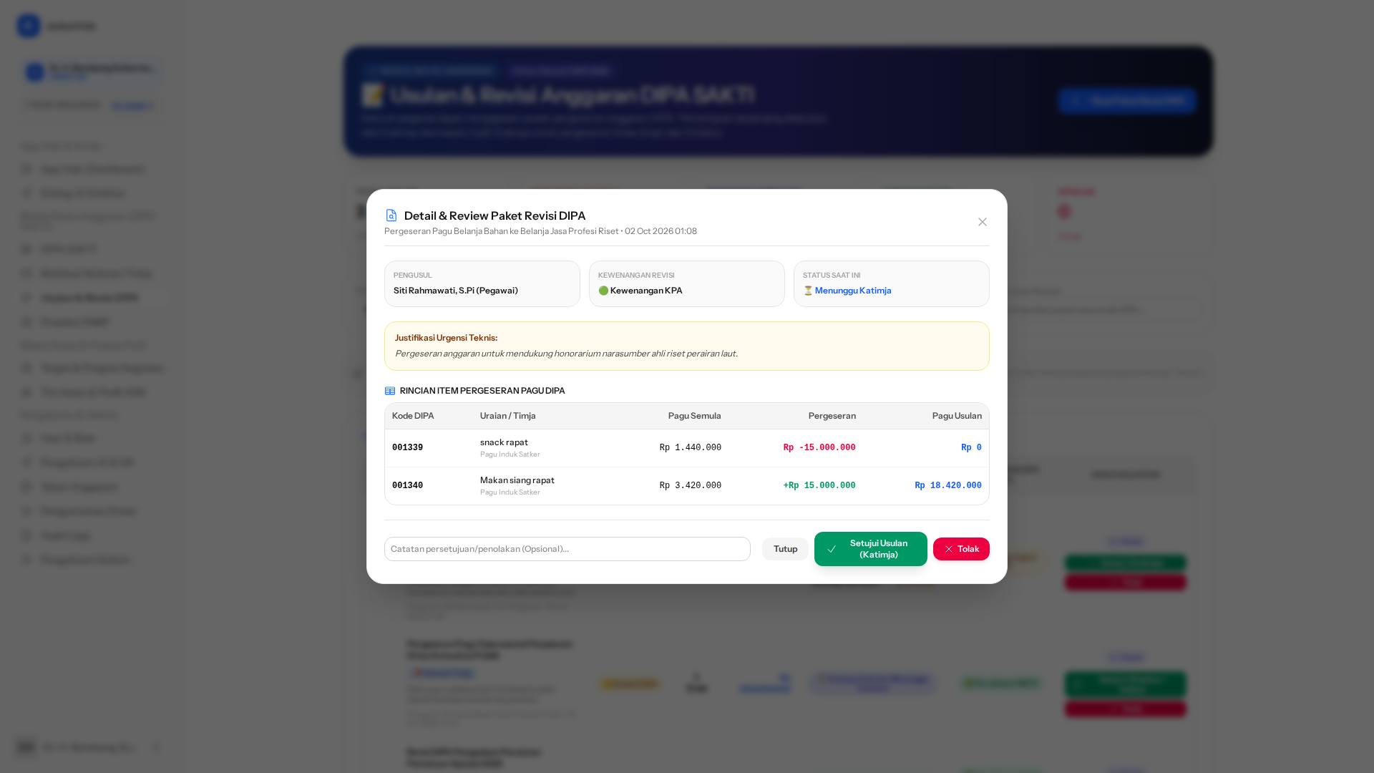Click the Rp 18.420.000 pagu usulan value
This screenshot has height=773, width=1374.
pos(948,486)
